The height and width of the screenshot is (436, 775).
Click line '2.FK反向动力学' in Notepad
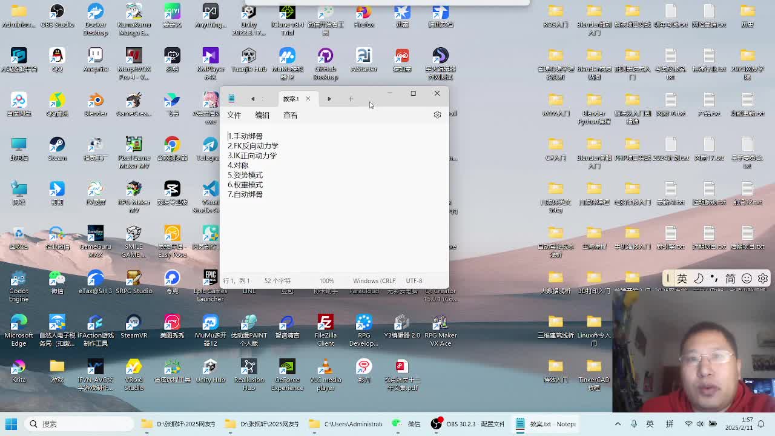click(253, 146)
